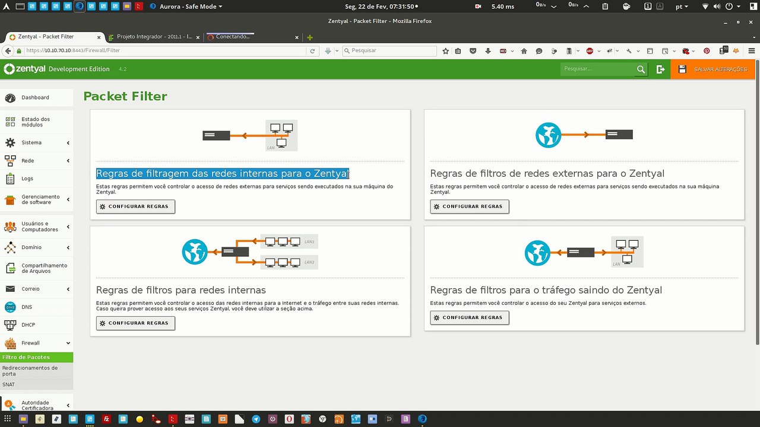Close the Conectando tab
Viewport: 760px width, 427px height.
pyautogui.click(x=297, y=37)
